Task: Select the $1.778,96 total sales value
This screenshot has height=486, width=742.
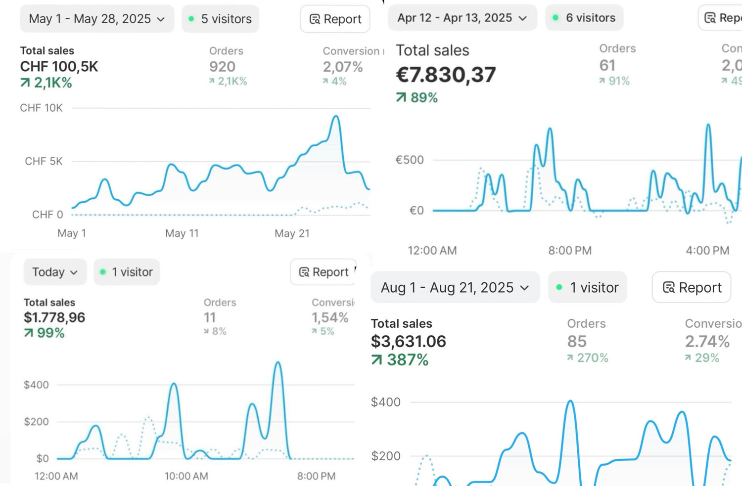Action: pos(54,317)
